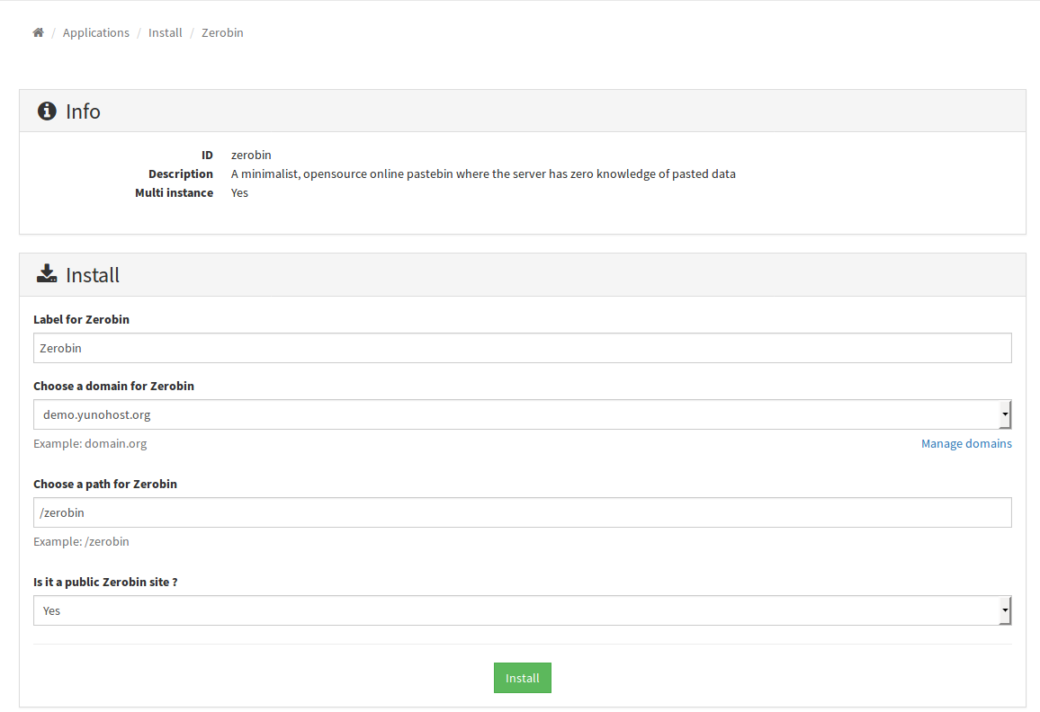The width and height of the screenshot is (1040, 712).
Task: Open the public site Yes dropdown
Action: (522, 610)
